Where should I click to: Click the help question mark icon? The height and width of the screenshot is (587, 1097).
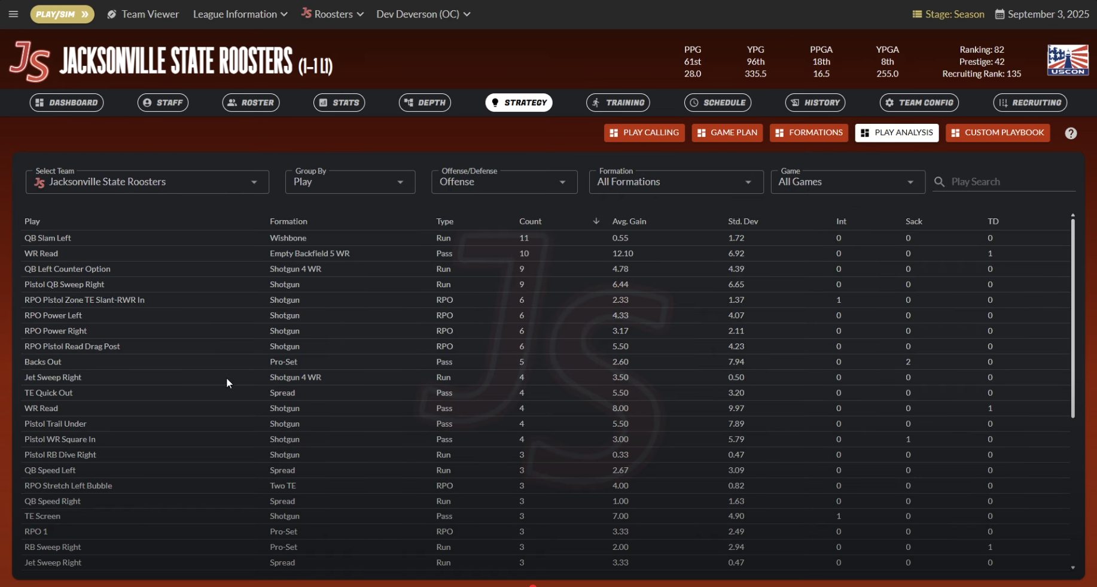(x=1071, y=133)
